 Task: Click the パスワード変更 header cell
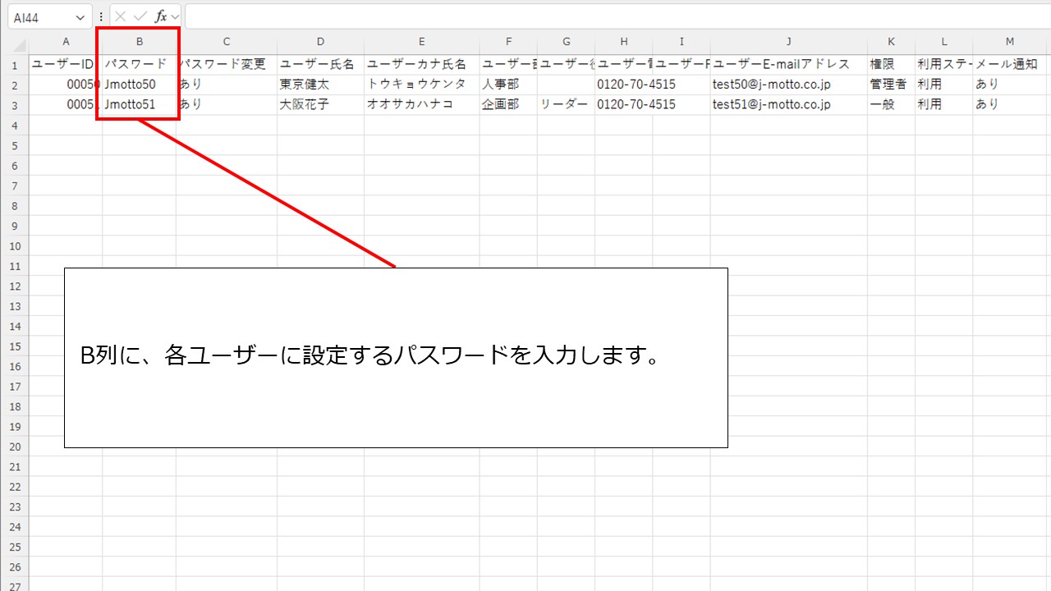[227, 65]
